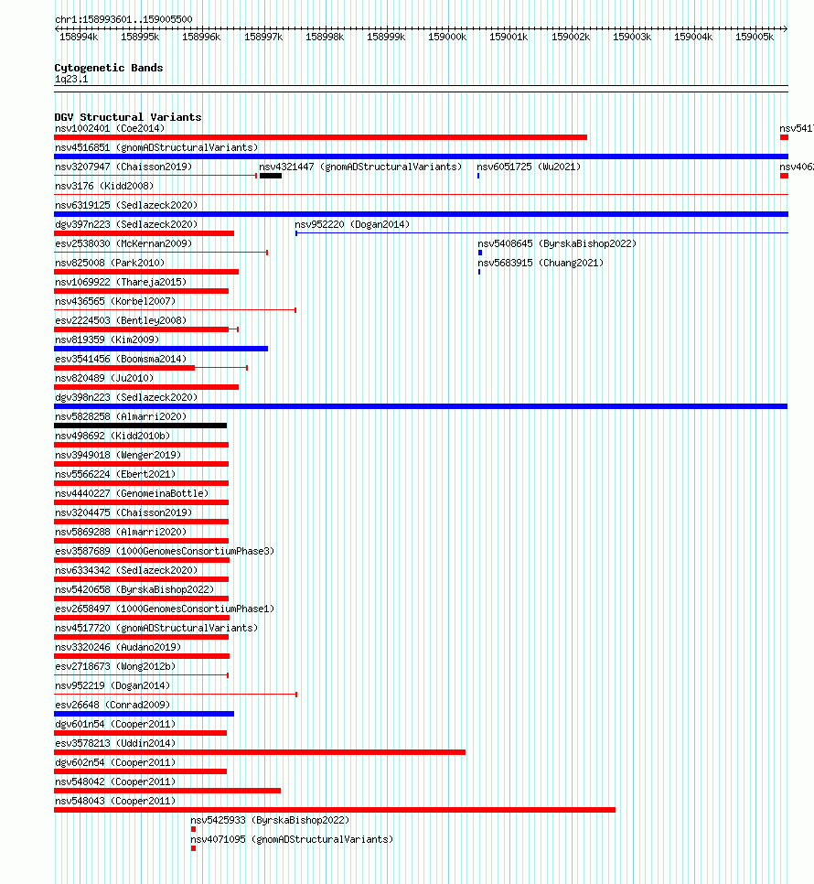Click dgv602n54 (Cooper2011) label
This screenshot has height=884, width=814.
[x=115, y=762]
